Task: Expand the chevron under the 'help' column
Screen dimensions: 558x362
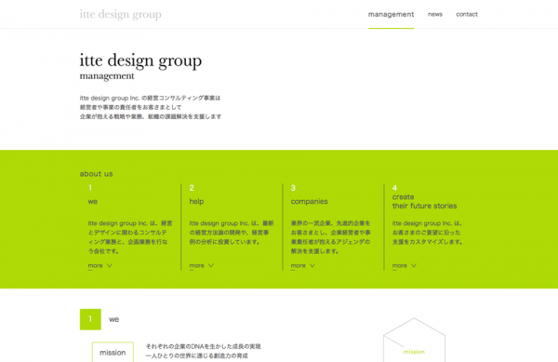Action: coord(211,265)
